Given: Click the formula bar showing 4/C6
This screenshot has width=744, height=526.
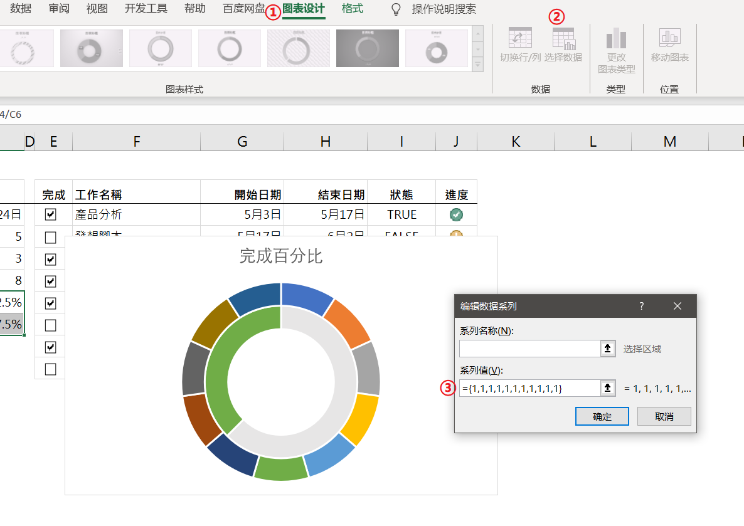Looking at the screenshot, I should [x=372, y=114].
